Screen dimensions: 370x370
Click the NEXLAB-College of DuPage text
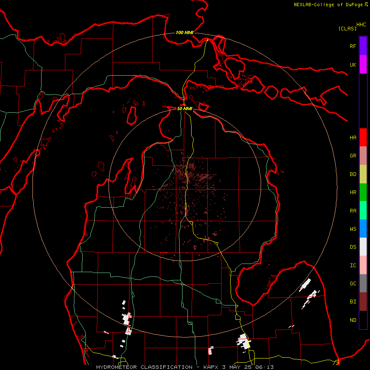(328, 5)
